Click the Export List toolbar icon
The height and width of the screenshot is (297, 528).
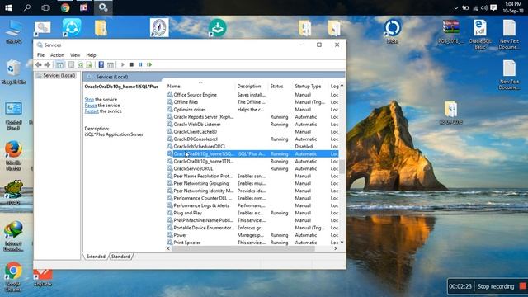(89, 64)
